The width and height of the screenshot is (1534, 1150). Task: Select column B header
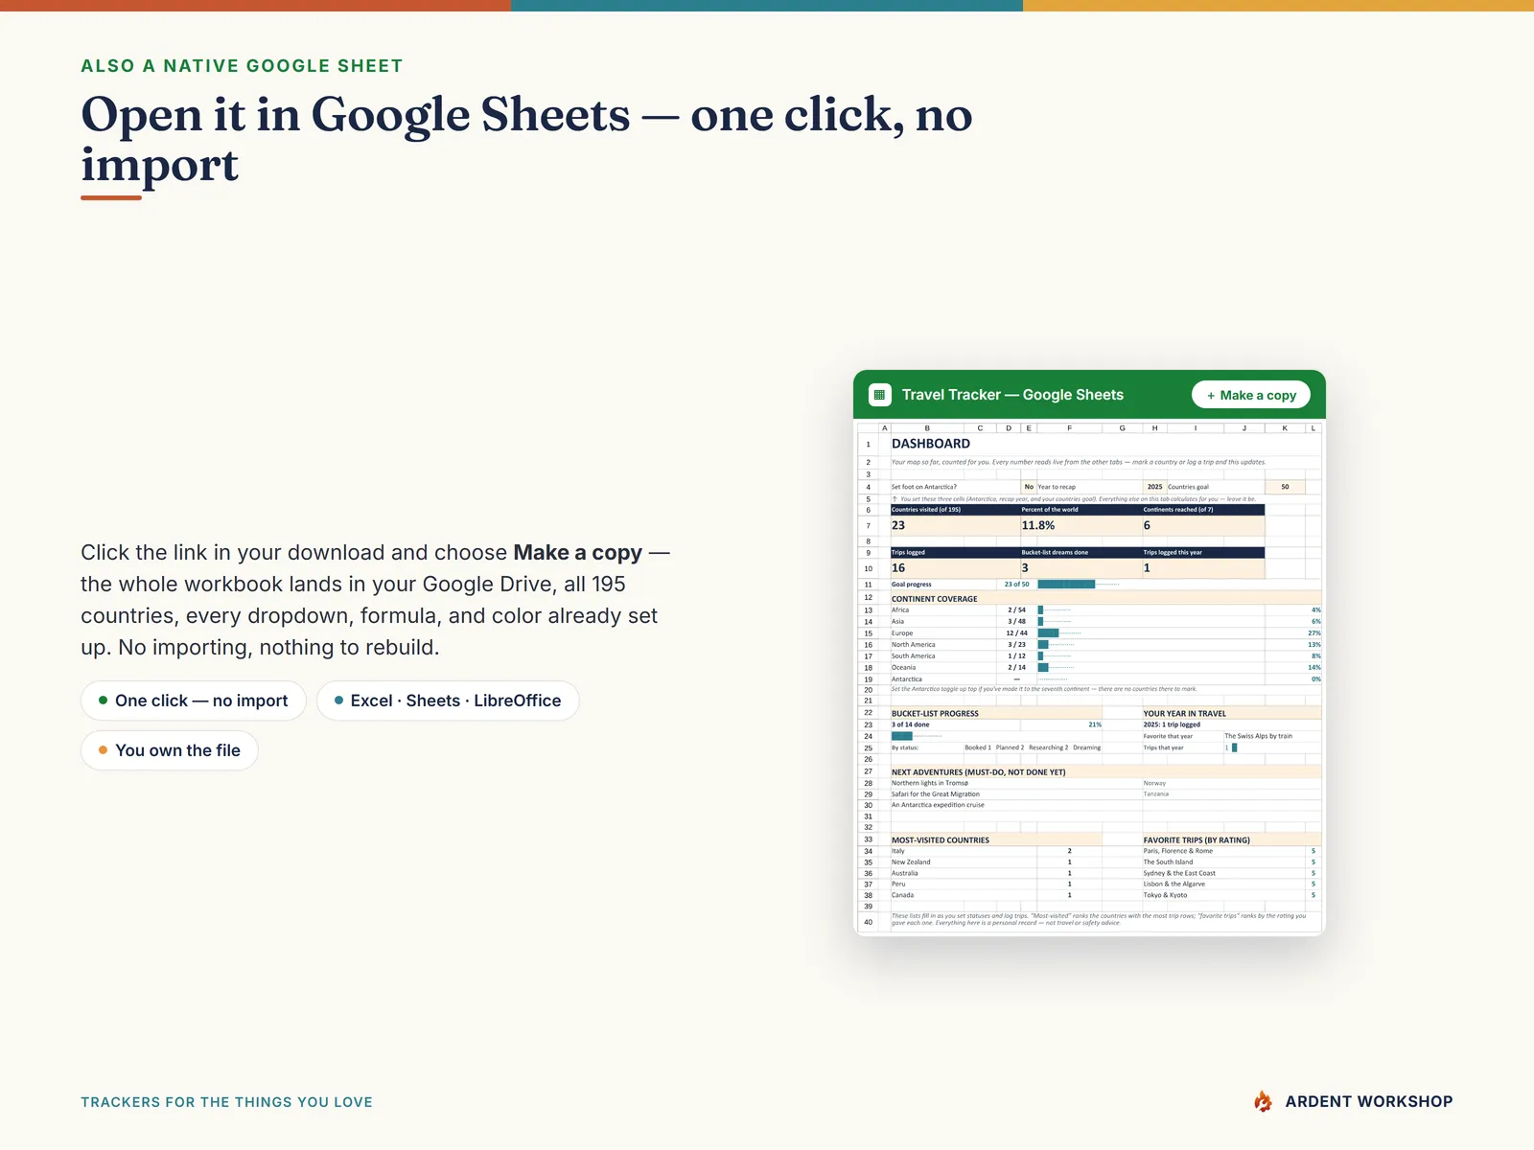(x=927, y=428)
